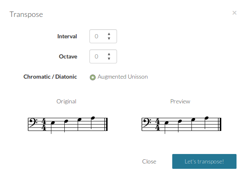Click the 4/4 time signature in Original
This screenshot has height=182, width=246.
click(x=44, y=124)
